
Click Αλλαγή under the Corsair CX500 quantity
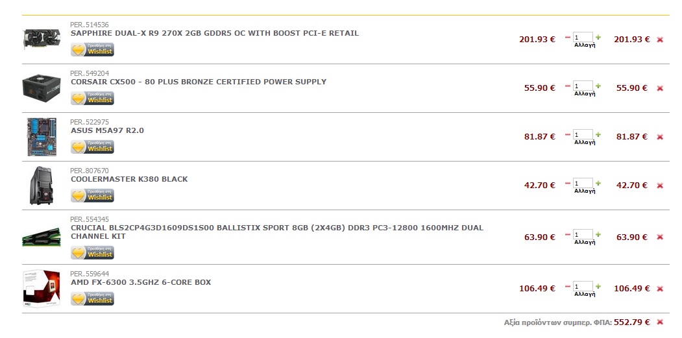tap(585, 93)
